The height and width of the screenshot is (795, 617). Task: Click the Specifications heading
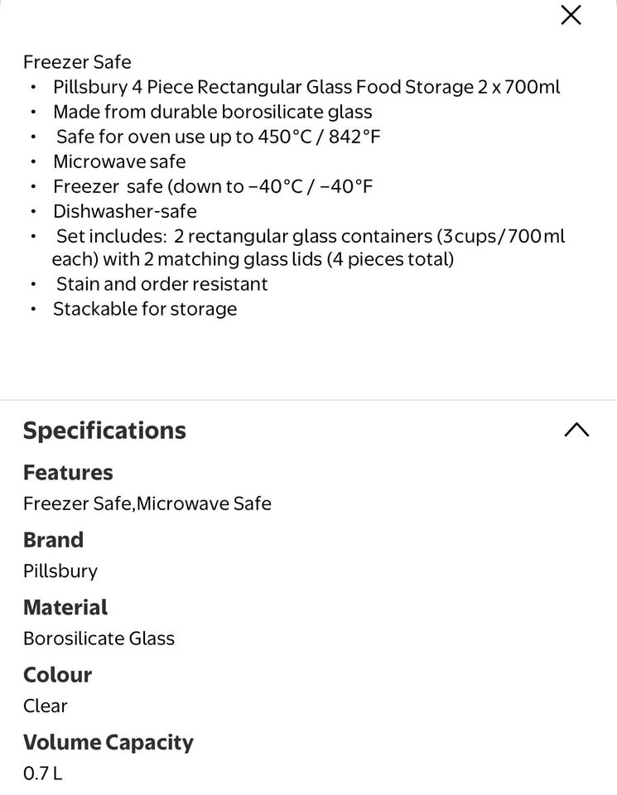click(x=104, y=431)
